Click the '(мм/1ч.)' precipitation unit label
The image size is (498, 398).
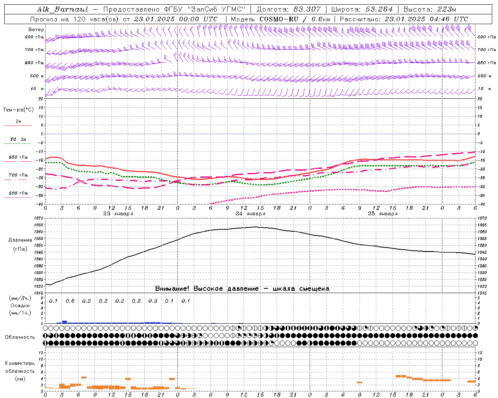[x=20, y=313]
